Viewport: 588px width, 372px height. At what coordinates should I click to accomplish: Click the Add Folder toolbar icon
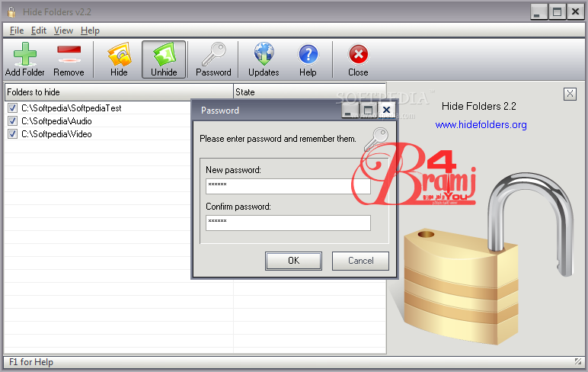pyautogui.click(x=25, y=56)
